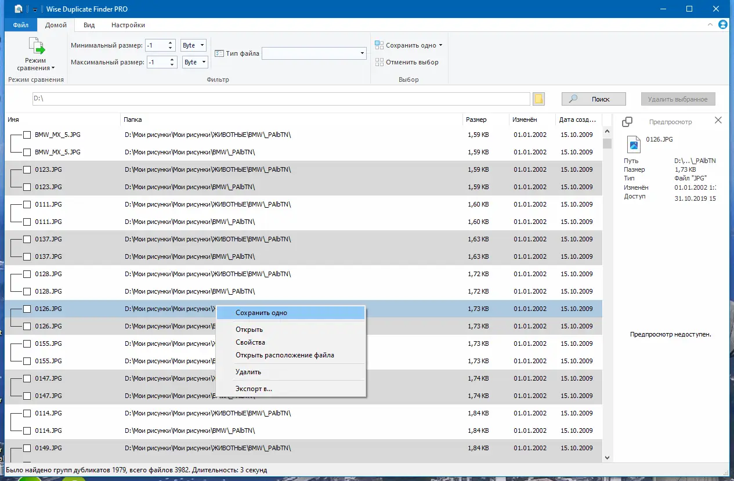734x481 pixels.
Task: Check 0123.JPG in the ЖИВОТНЫЕ\BMW row
Action: click(x=27, y=169)
